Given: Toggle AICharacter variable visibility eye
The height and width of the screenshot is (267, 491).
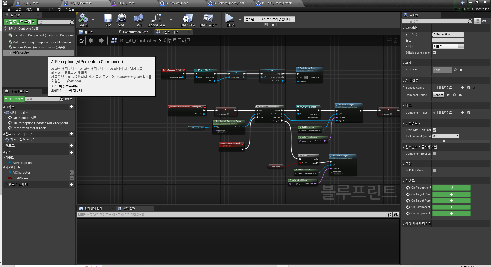Looking at the screenshot, I should tap(72, 172).
